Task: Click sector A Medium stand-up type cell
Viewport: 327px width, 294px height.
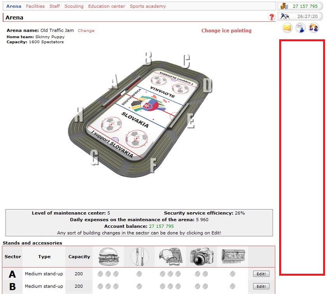Action: pyautogui.click(x=44, y=274)
